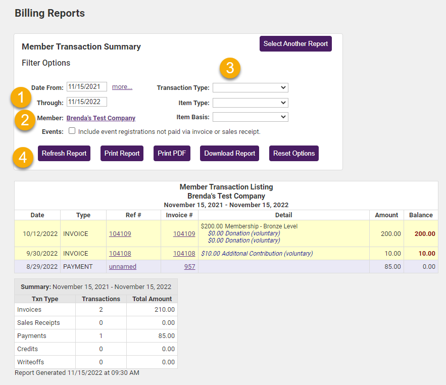This screenshot has width=446, height=385.
Task: Open the more... date options link
Action: (122, 86)
